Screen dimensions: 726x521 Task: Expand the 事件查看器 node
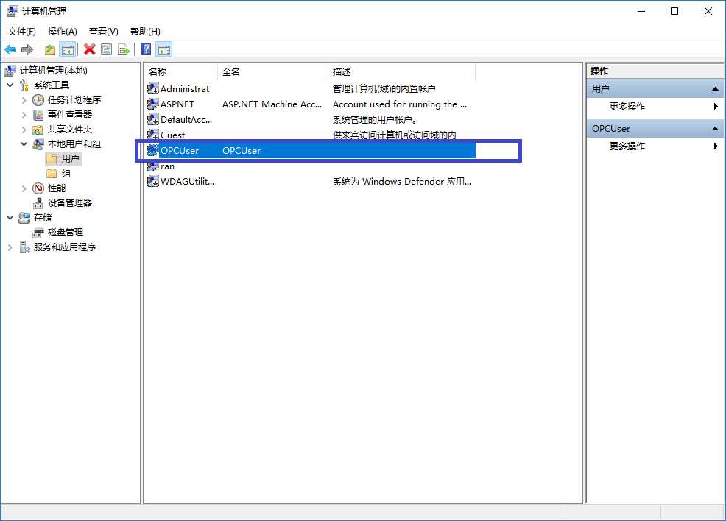point(24,115)
